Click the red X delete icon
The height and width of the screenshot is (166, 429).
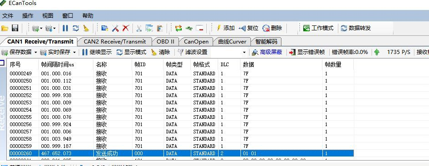(x=126, y=28)
